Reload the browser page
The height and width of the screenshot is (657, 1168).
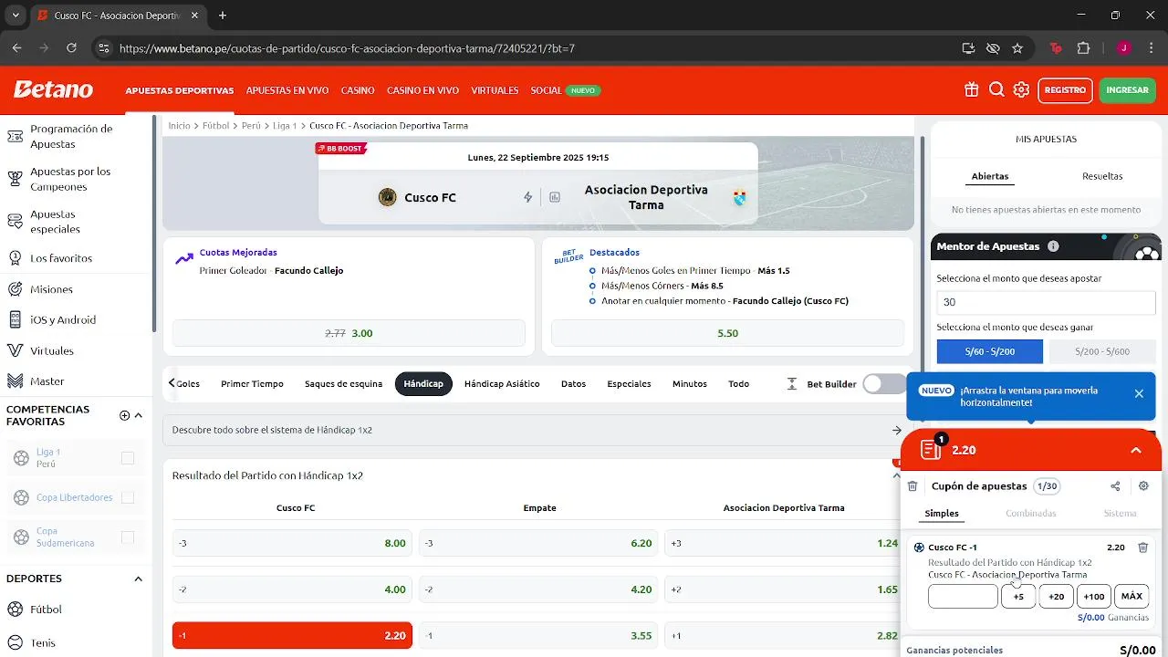[71, 48]
